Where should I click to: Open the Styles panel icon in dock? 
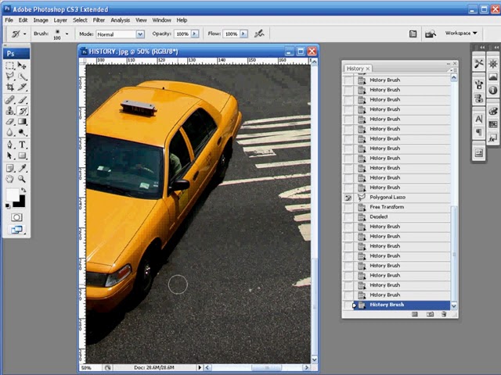(x=493, y=137)
